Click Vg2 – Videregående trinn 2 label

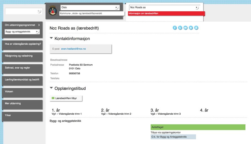(116, 114)
